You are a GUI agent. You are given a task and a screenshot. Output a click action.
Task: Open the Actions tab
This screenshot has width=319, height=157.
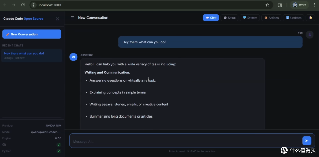(271, 18)
